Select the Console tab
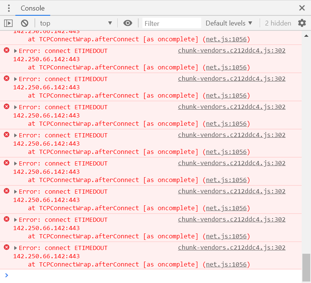The width and height of the screenshot is (311, 283). [33, 8]
